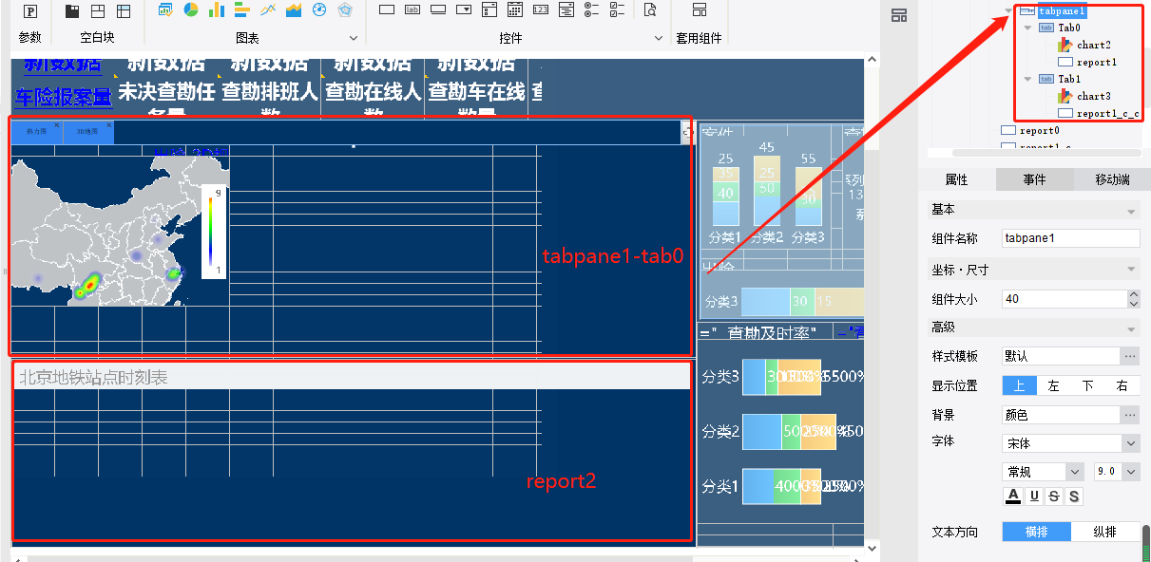The width and height of the screenshot is (1151, 562).
Task: Toggle strikethrough S font style
Action: [x=1054, y=496]
